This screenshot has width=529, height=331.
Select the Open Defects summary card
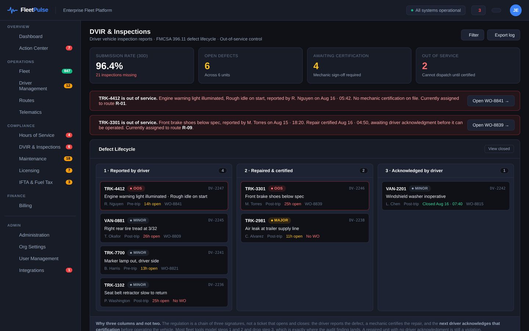pos(251,65)
